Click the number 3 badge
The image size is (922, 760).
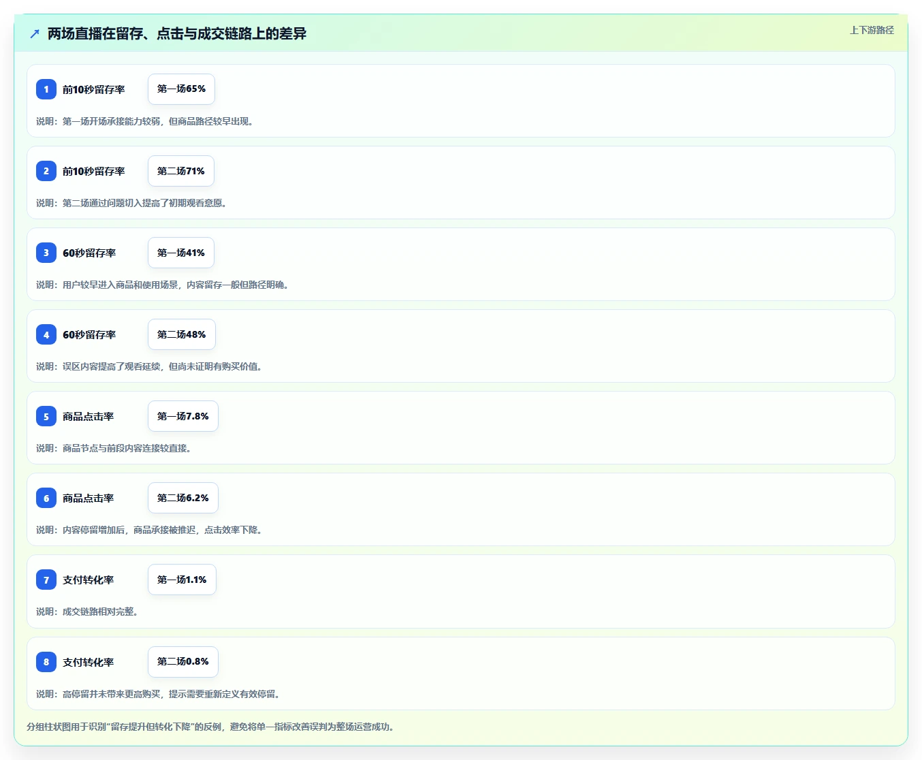[46, 253]
